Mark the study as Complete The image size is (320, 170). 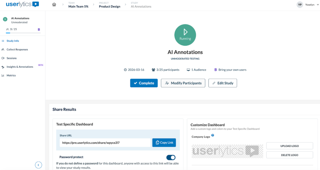pyautogui.click(x=144, y=83)
